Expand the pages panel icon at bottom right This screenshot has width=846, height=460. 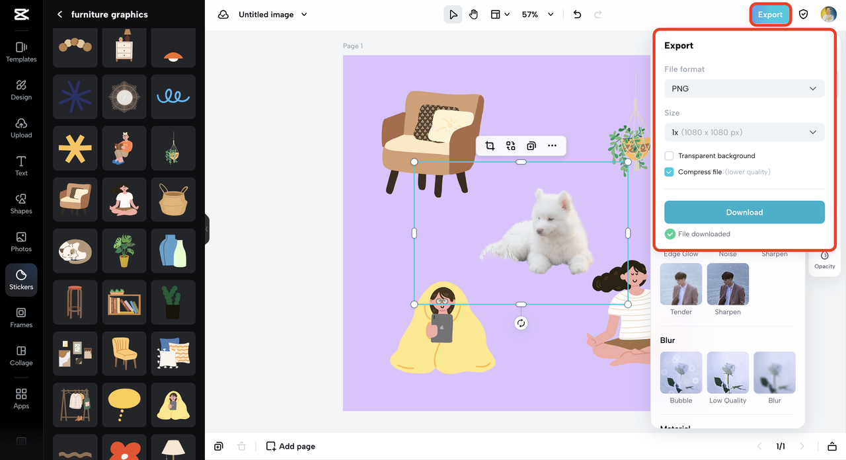click(832, 446)
